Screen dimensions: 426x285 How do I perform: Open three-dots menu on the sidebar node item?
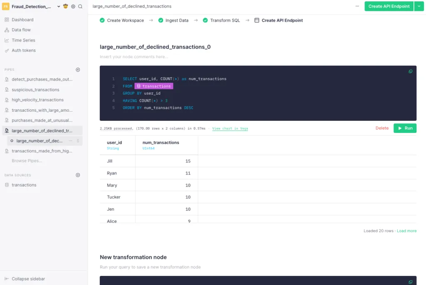tap(70, 141)
